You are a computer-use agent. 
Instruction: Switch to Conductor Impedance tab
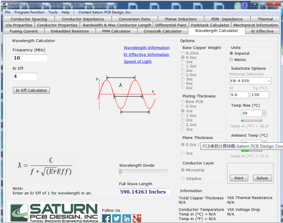(83, 19)
